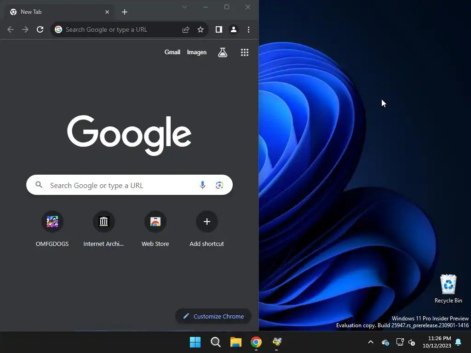Image resolution: width=471 pixels, height=353 pixels.
Task: Close the New Tab tab
Action: (x=107, y=12)
